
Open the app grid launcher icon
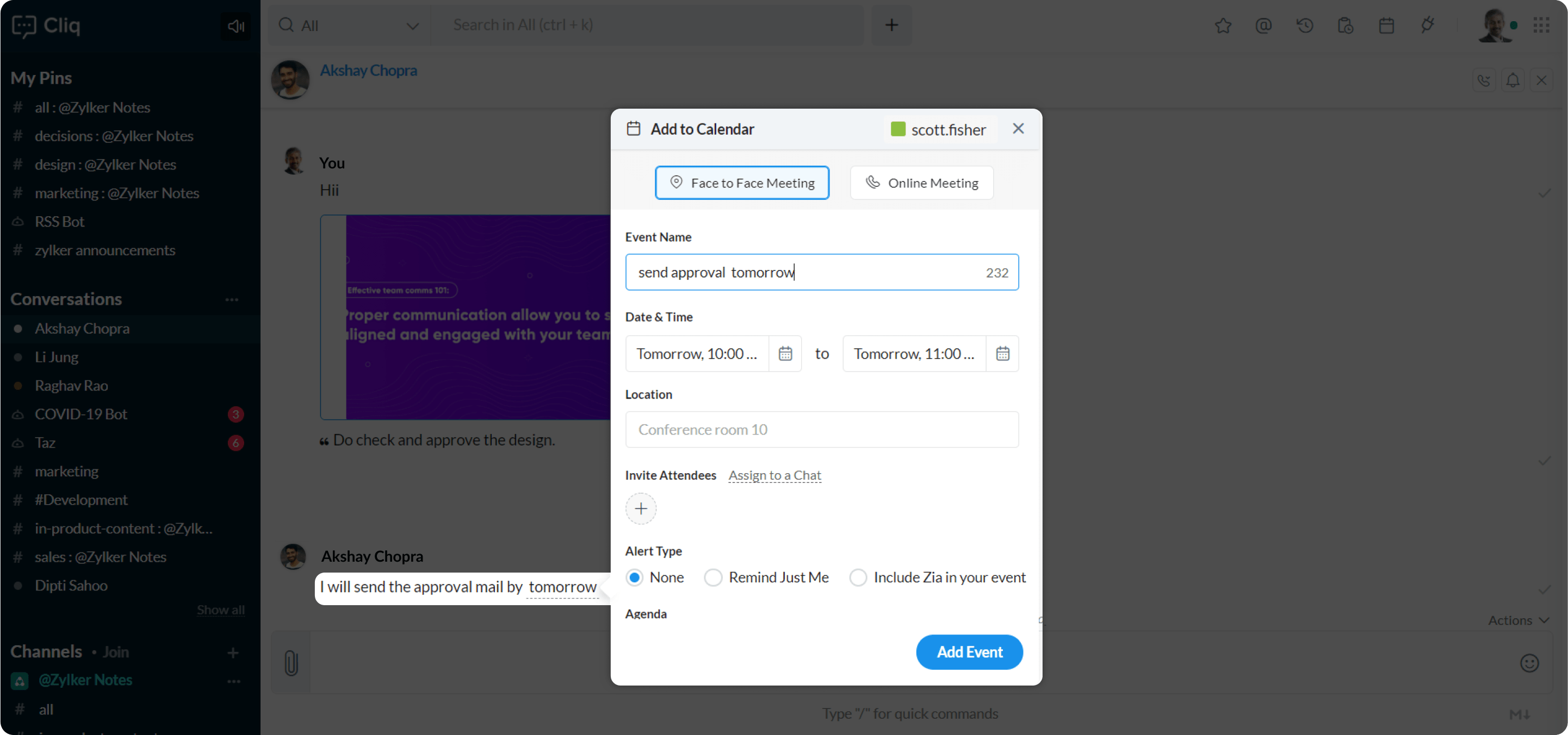[1541, 26]
